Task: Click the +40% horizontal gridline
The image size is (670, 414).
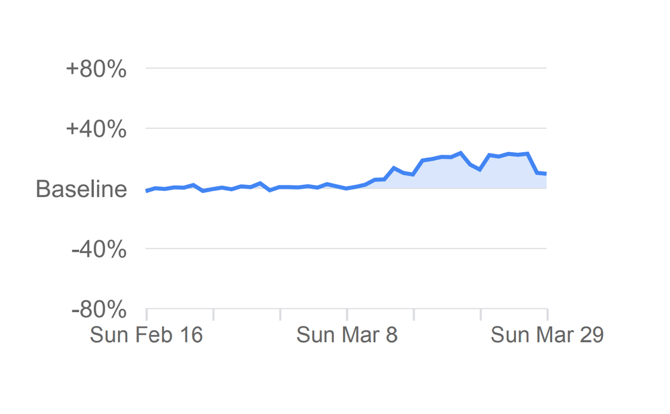Action: pos(346,128)
